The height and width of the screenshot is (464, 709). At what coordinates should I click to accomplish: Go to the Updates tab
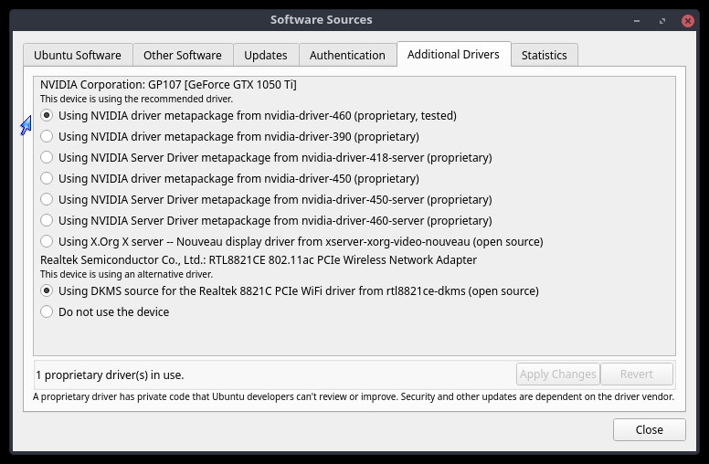click(x=266, y=55)
